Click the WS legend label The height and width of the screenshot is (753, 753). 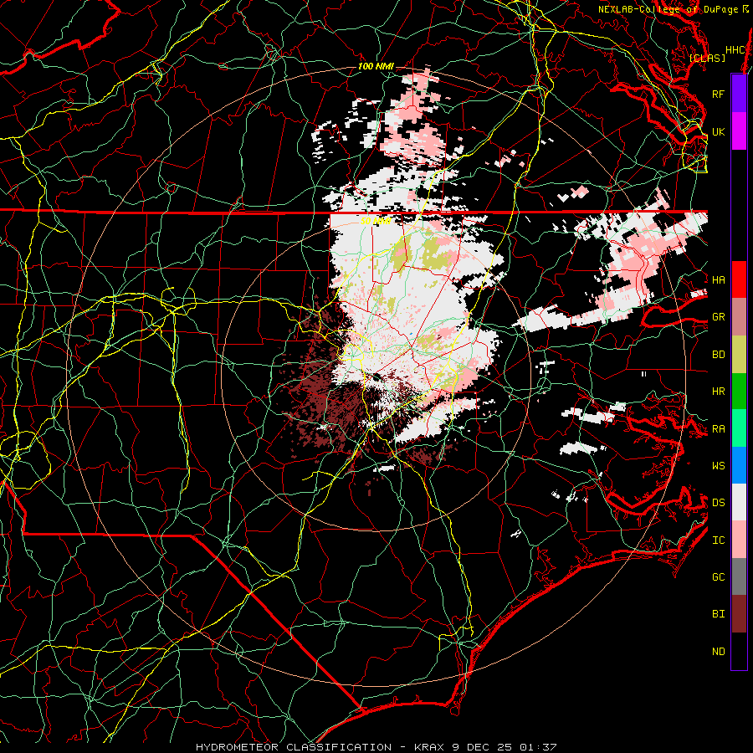tap(718, 466)
